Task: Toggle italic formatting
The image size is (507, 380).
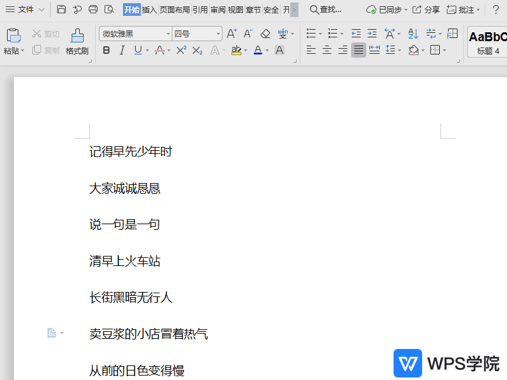Action: [120, 50]
